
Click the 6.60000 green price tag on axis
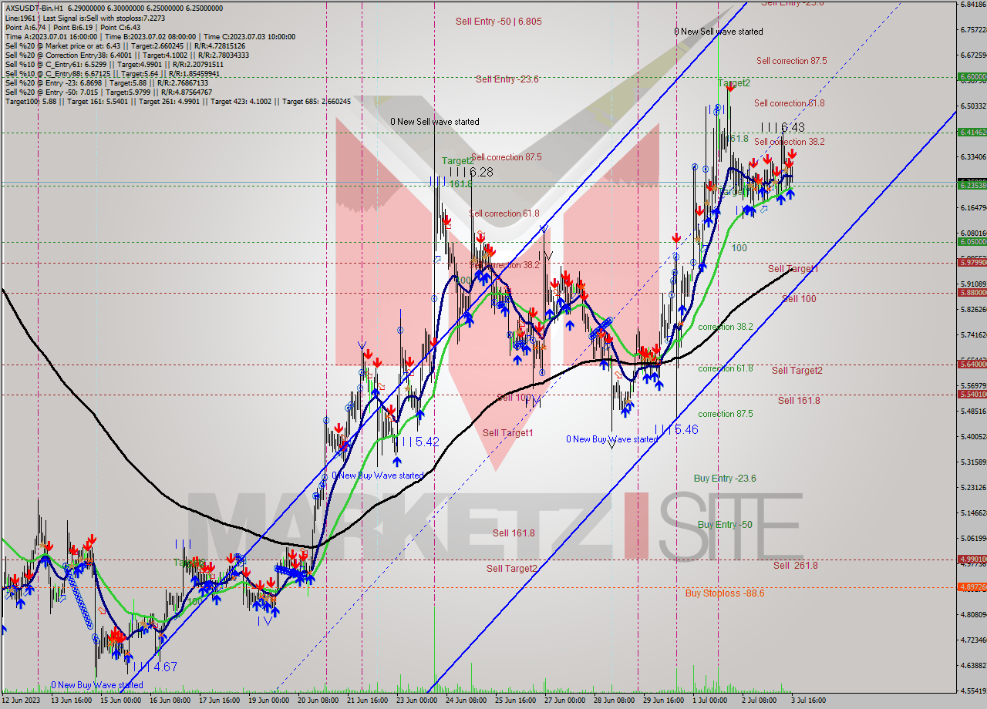(972, 77)
